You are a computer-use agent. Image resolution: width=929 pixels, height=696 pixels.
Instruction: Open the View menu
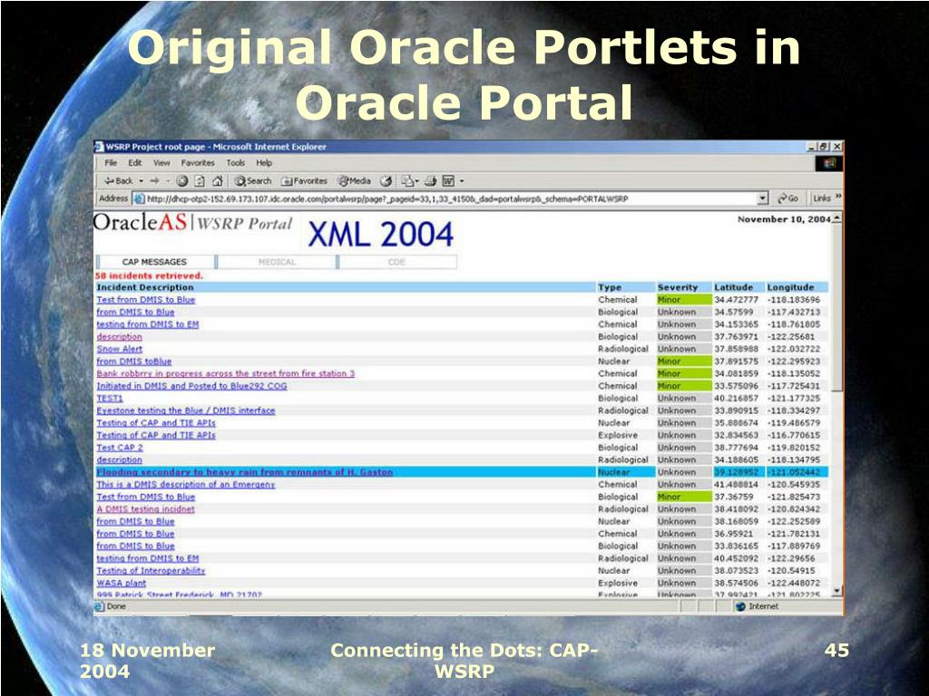coord(161,163)
